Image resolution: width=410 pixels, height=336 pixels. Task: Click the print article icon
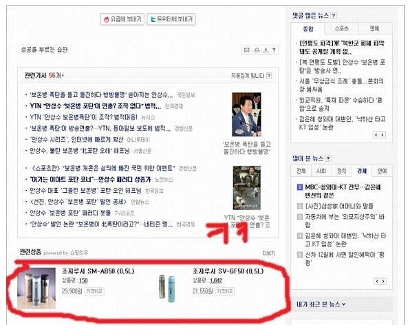(257, 50)
